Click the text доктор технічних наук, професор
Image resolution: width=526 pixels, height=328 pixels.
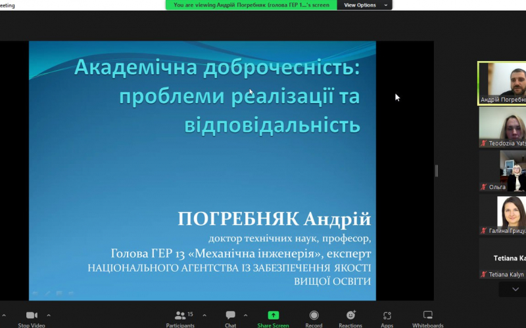point(290,238)
